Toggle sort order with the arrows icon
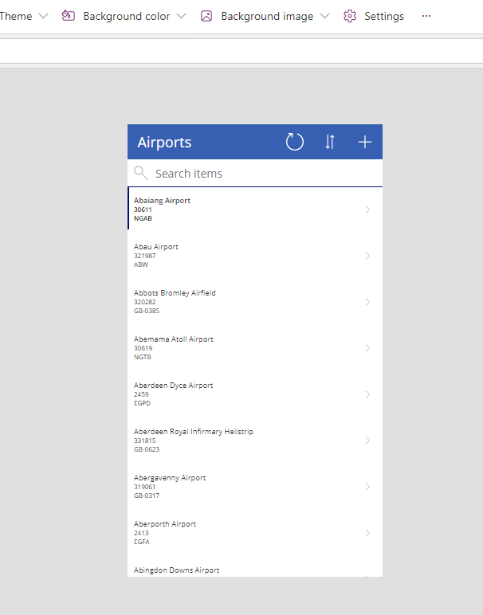Image resolution: width=483 pixels, height=615 pixels. (x=330, y=142)
